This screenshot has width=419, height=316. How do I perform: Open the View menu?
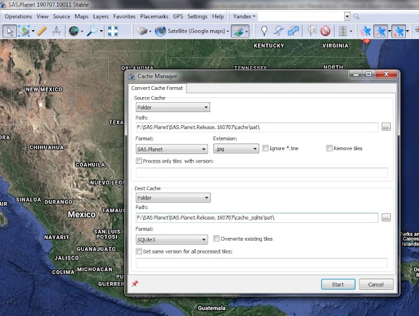43,16
